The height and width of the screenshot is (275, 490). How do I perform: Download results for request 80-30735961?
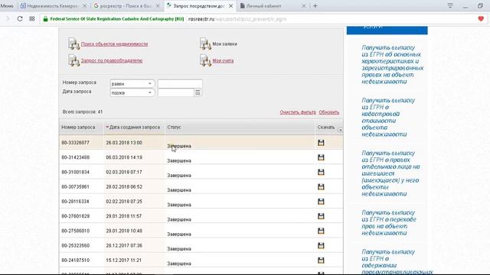tap(321, 186)
